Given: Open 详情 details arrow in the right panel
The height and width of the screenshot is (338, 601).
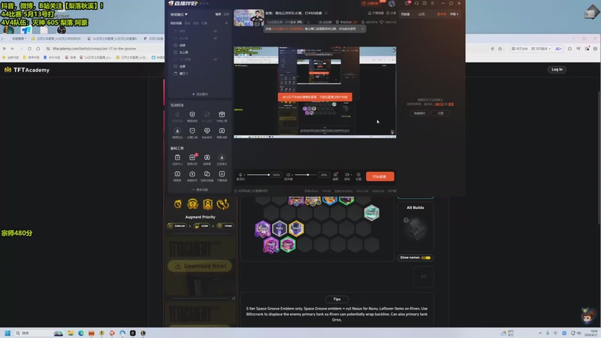Looking at the screenshot, I should click(x=455, y=14).
